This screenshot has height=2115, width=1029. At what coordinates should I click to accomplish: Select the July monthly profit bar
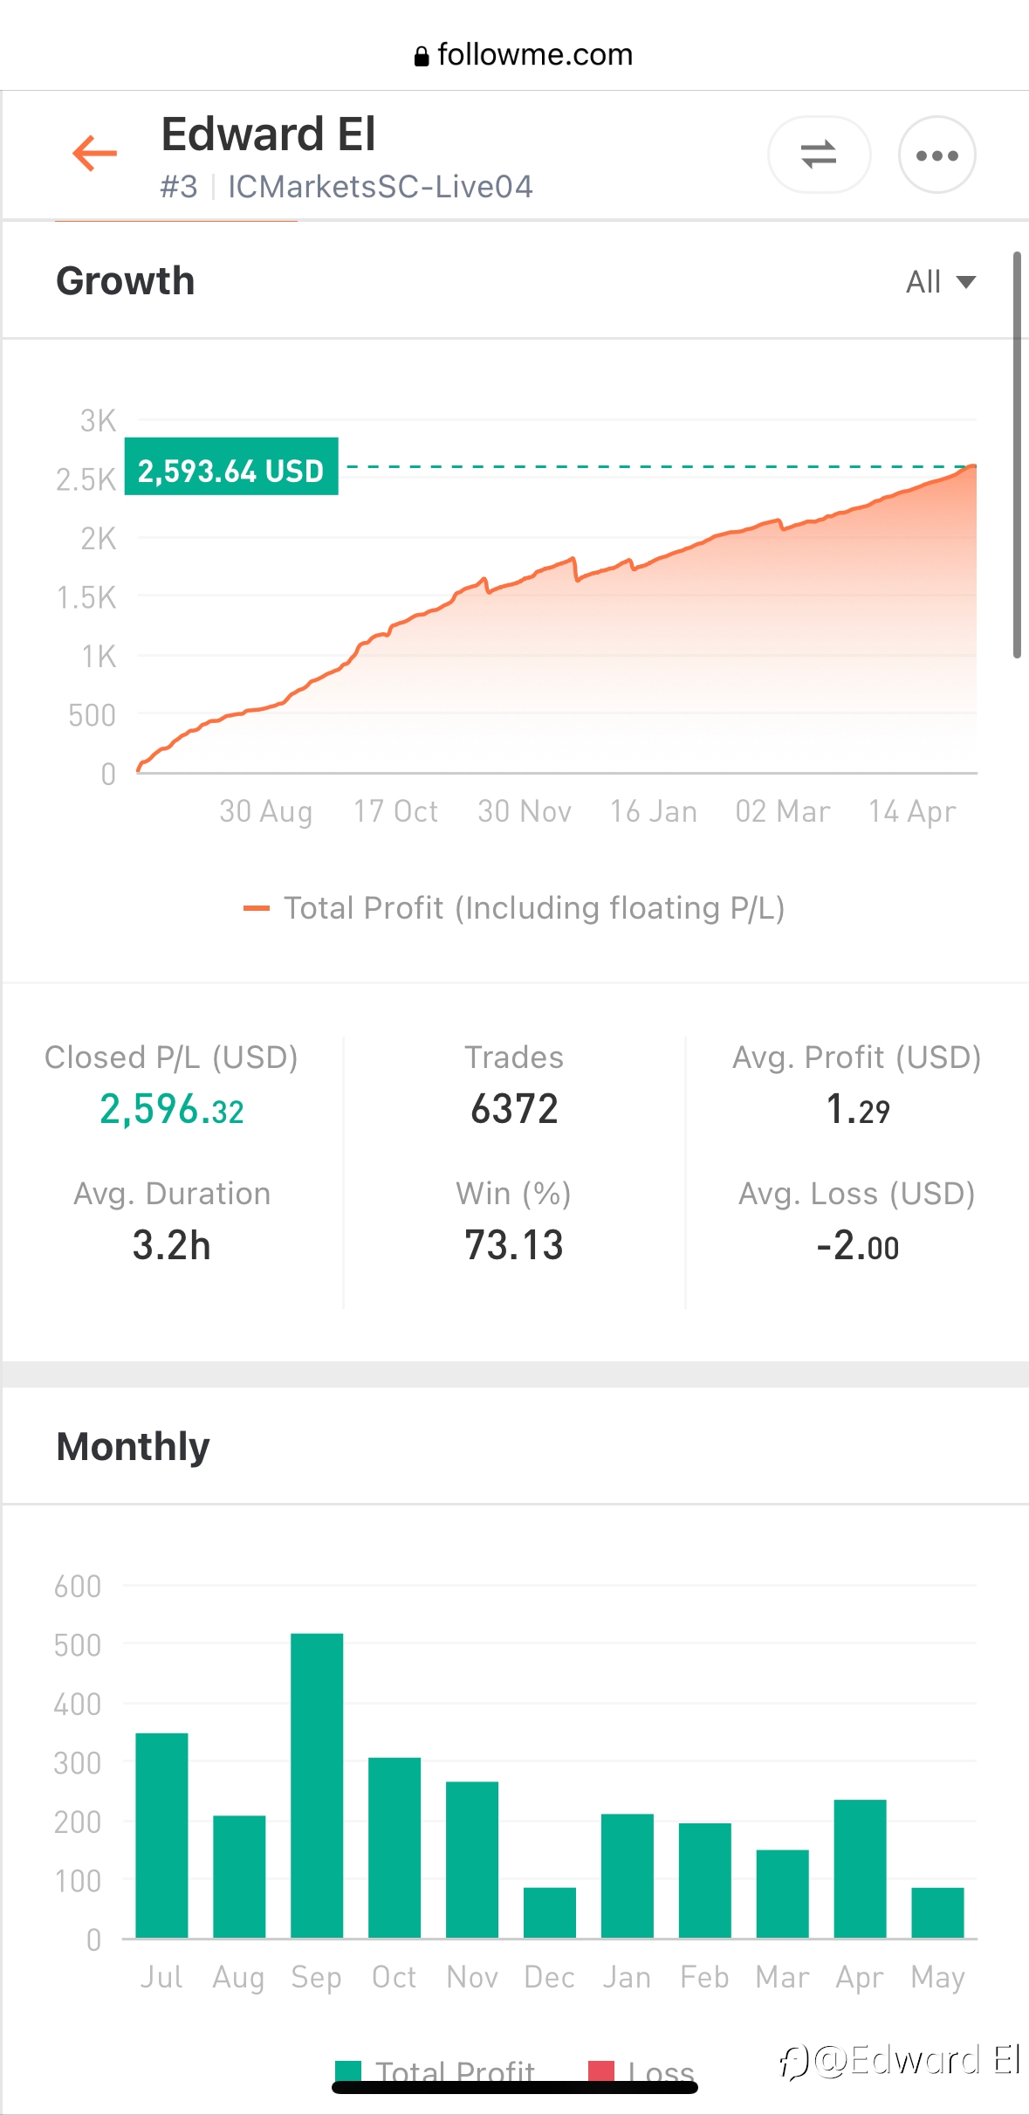click(x=161, y=1835)
